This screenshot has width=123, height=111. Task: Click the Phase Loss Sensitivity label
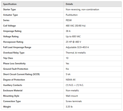[14, 64]
